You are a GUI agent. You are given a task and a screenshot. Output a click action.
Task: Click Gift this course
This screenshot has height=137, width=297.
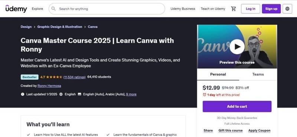point(231,130)
